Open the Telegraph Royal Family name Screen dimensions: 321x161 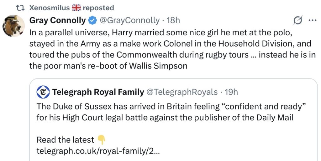[x=98, y=92]
